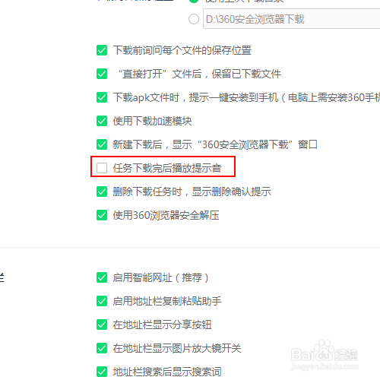Uncheck 下载前询问每个文件的保存位置 checkbox
This screenshot has width=380, height=380.
(102, 50)
